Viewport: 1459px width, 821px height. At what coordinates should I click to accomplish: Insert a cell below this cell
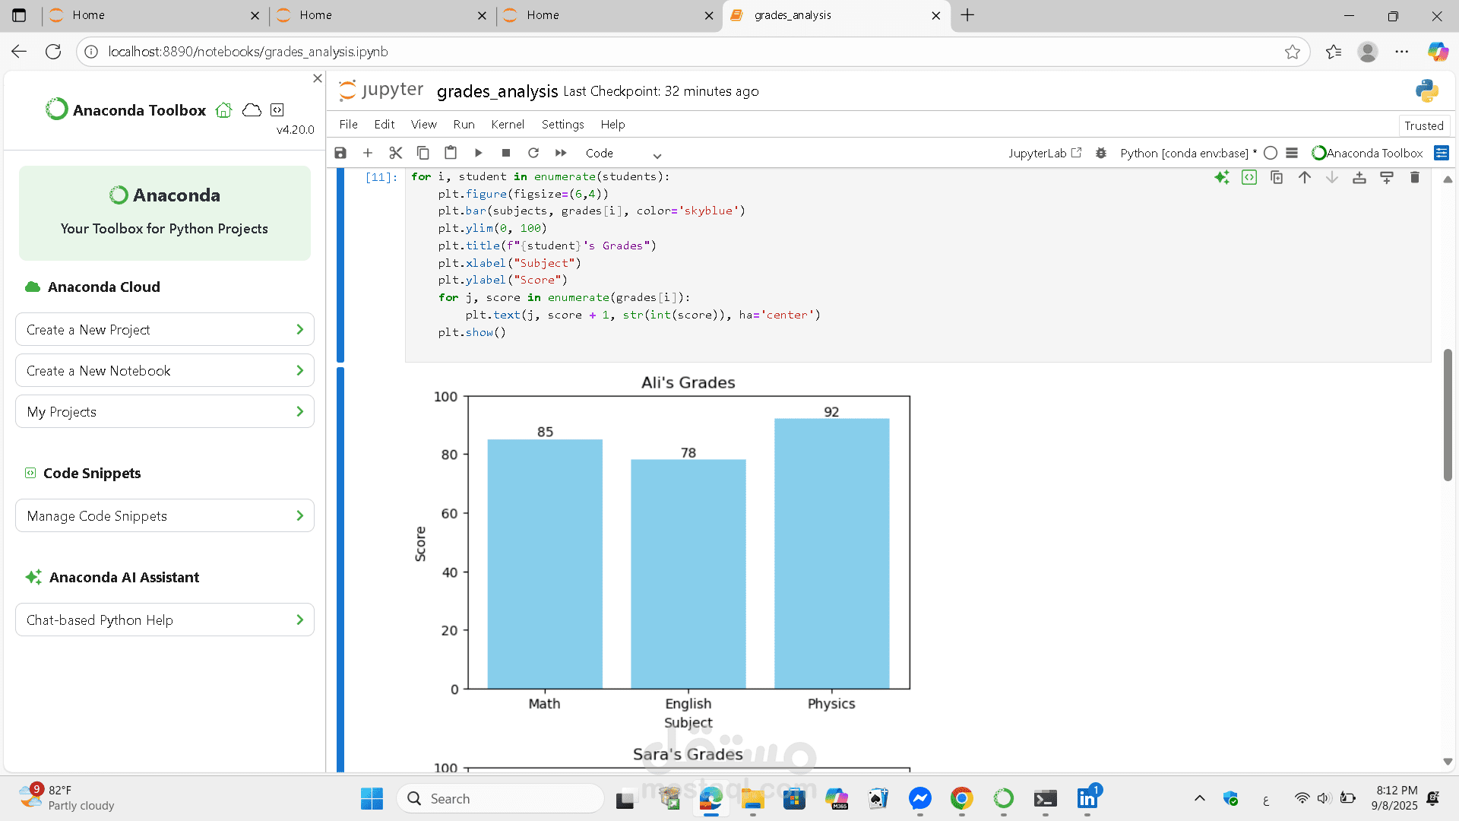tap(1387, 177)
